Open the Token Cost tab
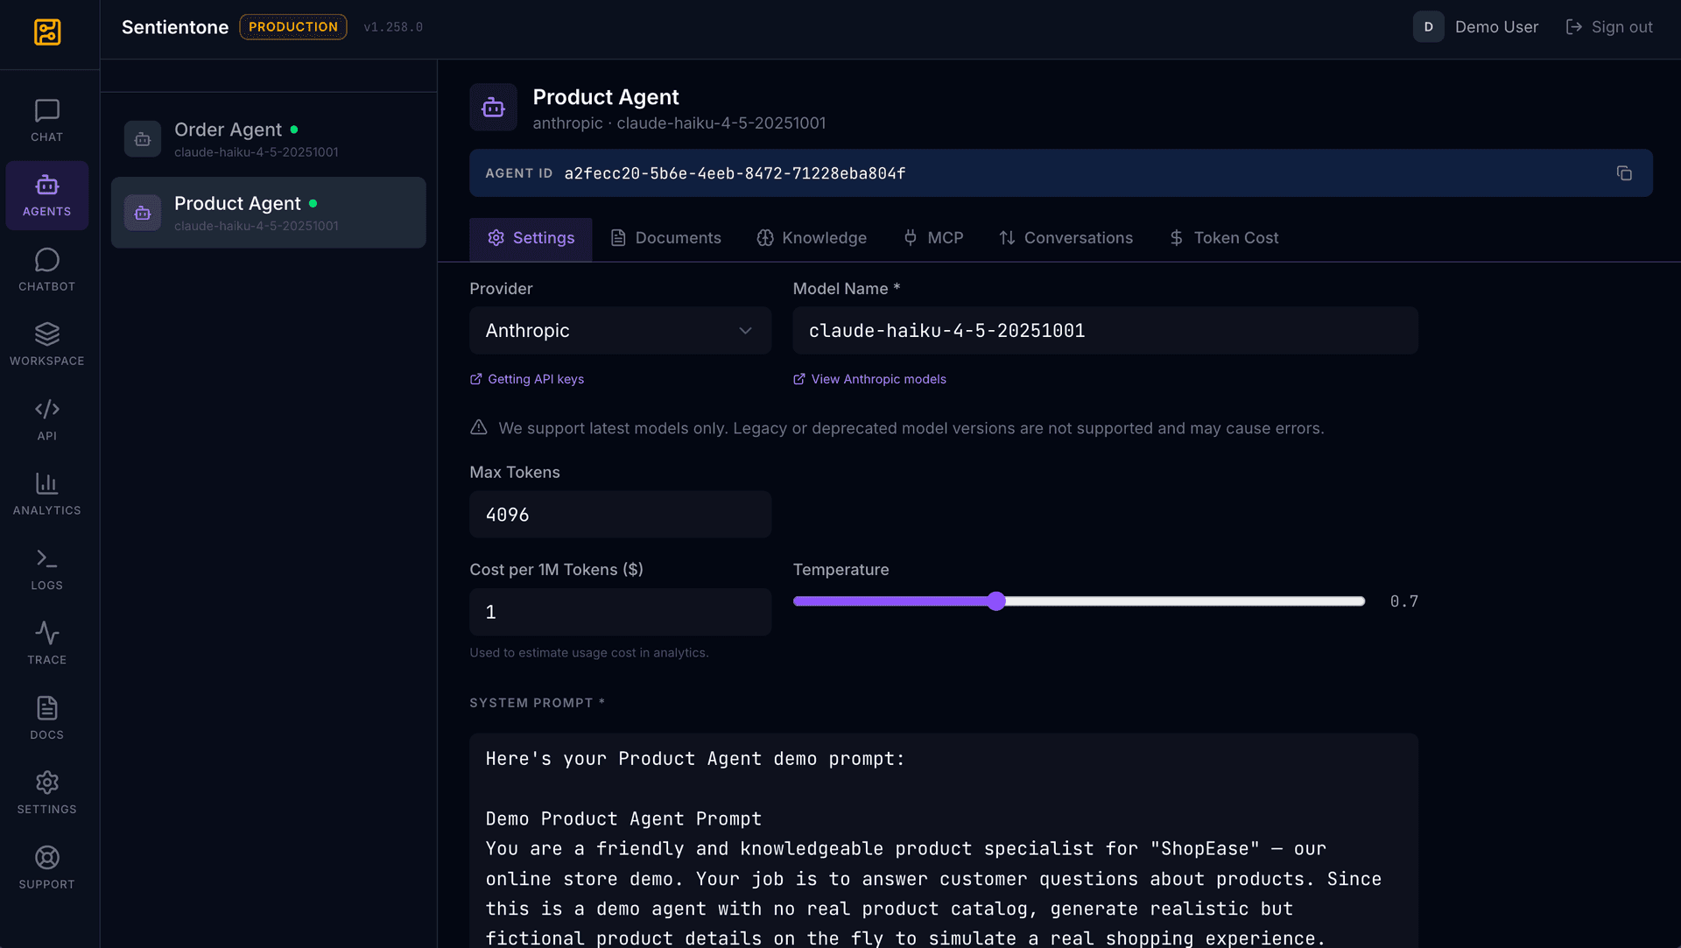The height and width of the screenshot is (948, 1681). (x=1224, y=238)
